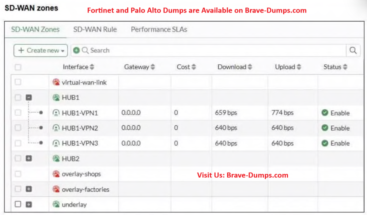Switch to the SD-WAN Rule tab

[95, 30]
